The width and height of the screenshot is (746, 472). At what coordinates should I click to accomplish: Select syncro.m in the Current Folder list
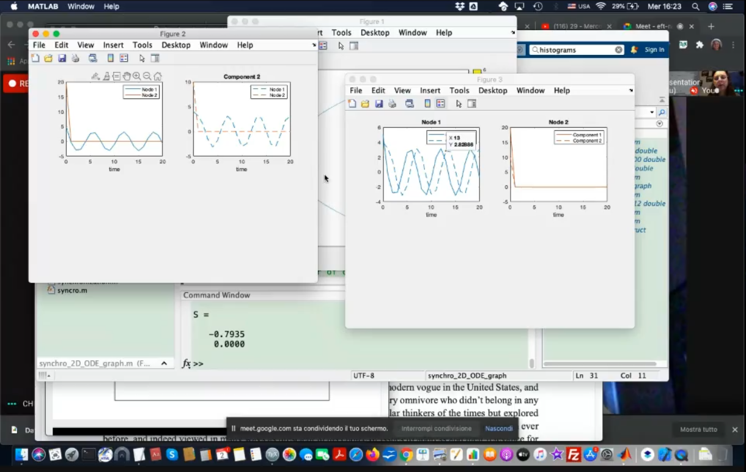pyautogui.click(x=72, y=290)
